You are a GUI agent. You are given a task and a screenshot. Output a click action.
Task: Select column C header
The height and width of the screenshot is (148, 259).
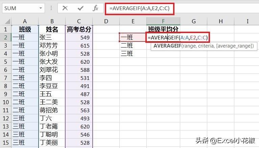(79, 21)
